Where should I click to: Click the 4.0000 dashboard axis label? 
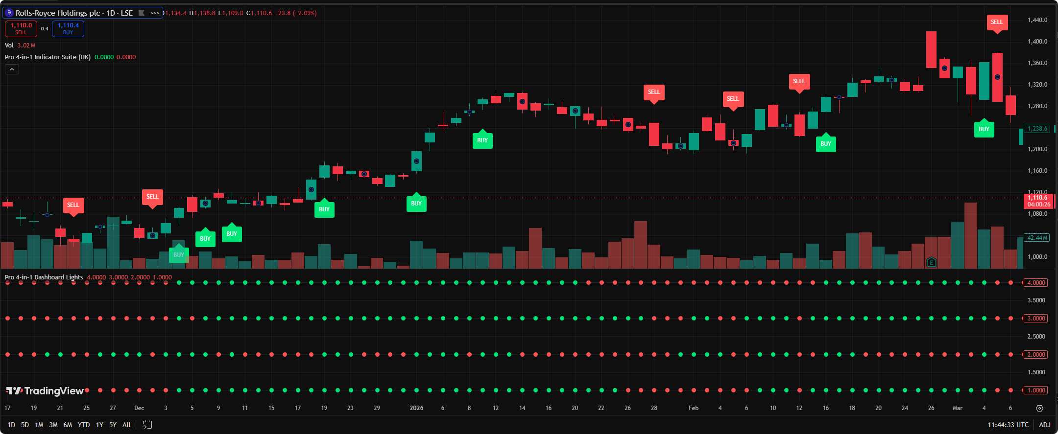pos(1036,283)
